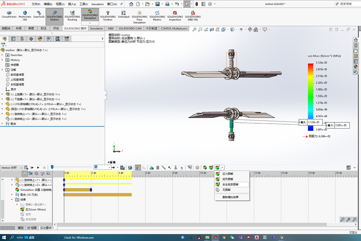Click the Play button in motion toolbar
The height and width of the screenshot is (241, 361).
tap(38, 168)
